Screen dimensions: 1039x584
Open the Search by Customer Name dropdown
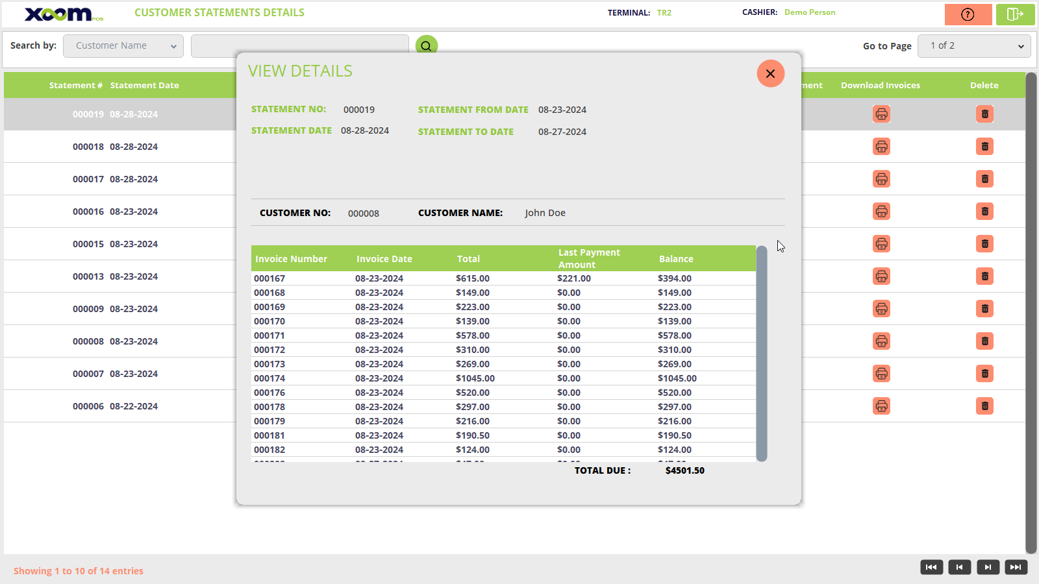(123, 46)
